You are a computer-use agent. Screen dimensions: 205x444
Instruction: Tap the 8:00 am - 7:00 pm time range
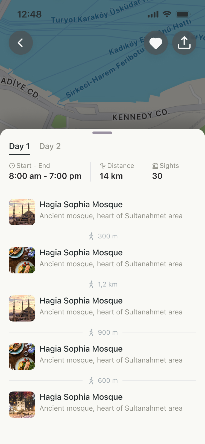point(45,176)
